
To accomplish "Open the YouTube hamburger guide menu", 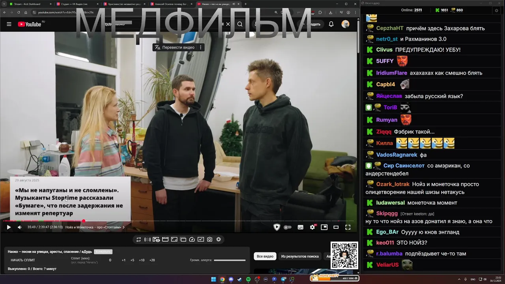I will pyautogui.click(x=9, y=24).
